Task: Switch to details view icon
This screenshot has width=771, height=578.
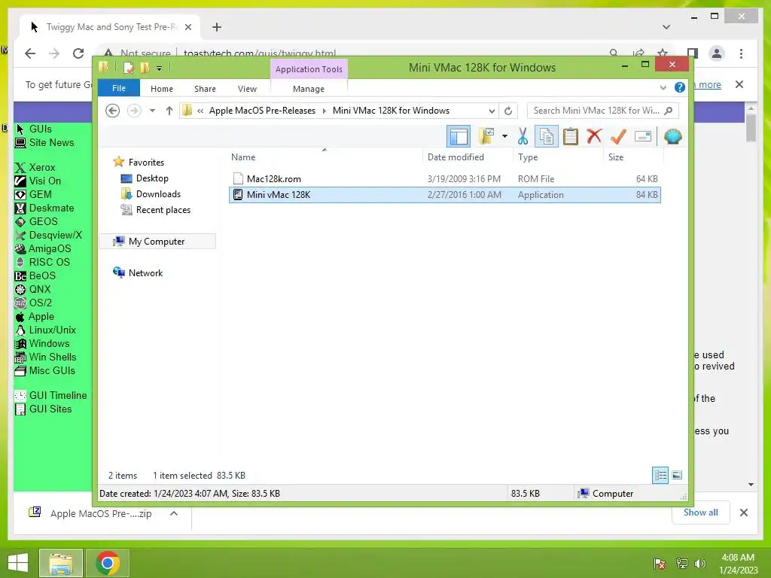Action: coord(660,476)
